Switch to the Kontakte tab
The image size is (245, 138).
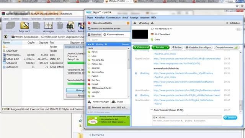point(94,34)
